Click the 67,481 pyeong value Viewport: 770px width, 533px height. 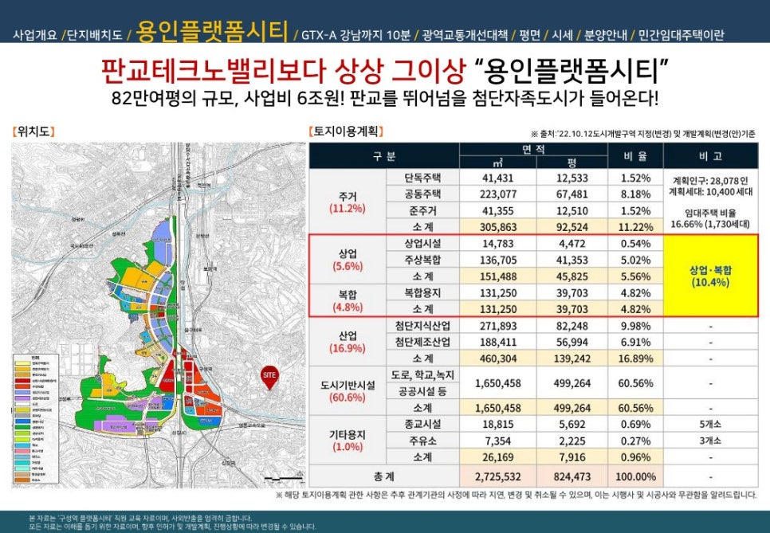[x=572, y=194]
